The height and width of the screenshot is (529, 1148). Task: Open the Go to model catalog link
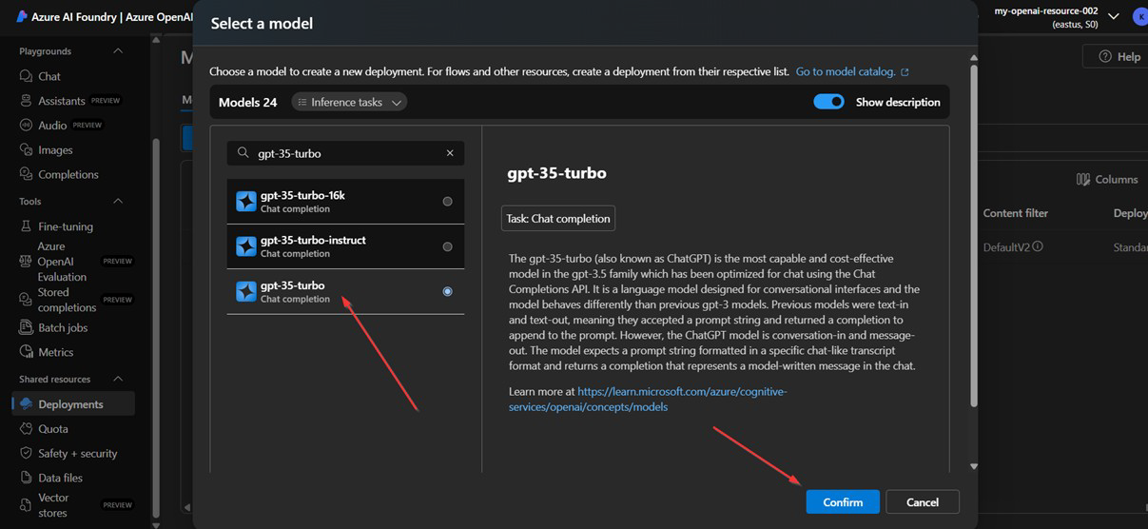point(846,71)
